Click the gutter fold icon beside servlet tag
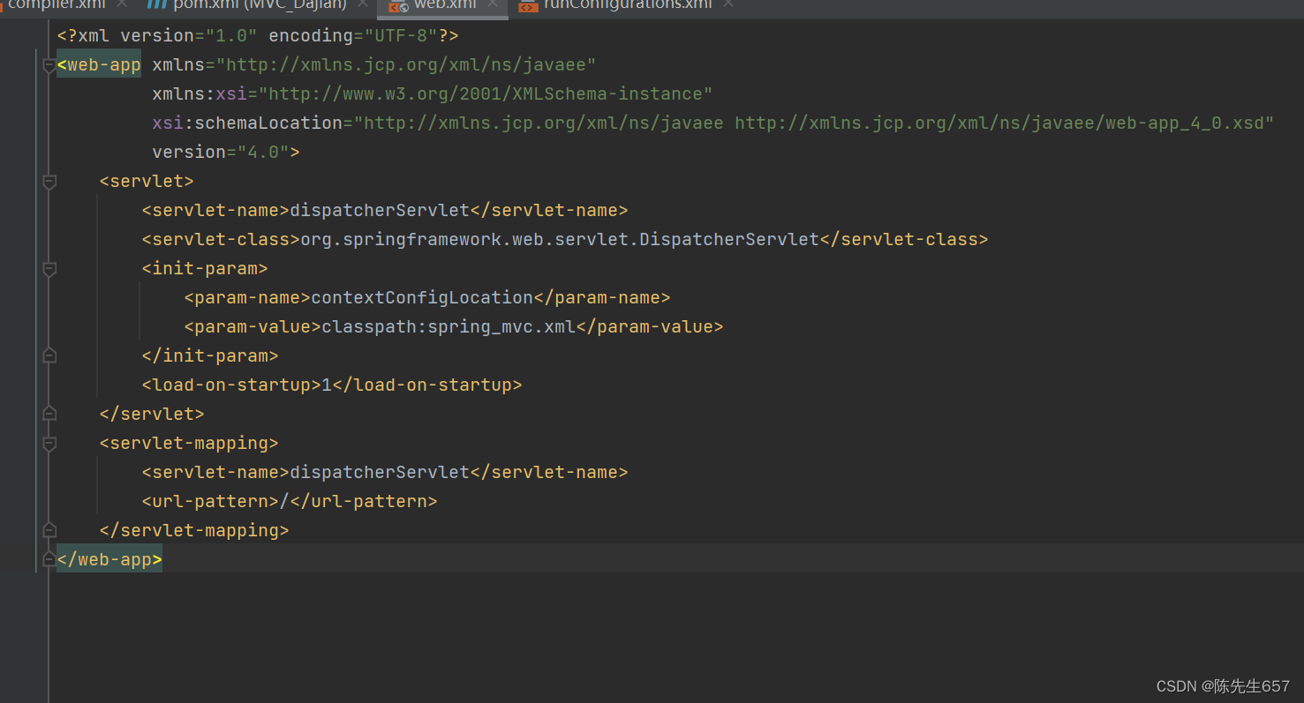1304x703 pixels. pyautogui.click(x=49, y=181)
